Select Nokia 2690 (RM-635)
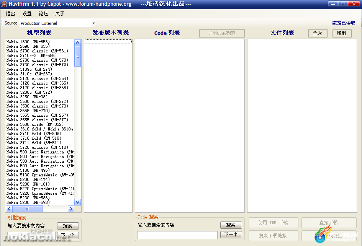Image resolution: width=362 pixels, height=246 pixels. (28, 46)
